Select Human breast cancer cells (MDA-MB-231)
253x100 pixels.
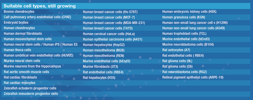(x=114, y=23)
